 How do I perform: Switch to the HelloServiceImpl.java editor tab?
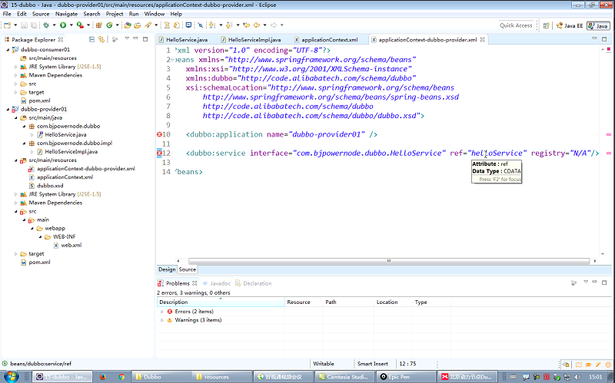[253, 39]
